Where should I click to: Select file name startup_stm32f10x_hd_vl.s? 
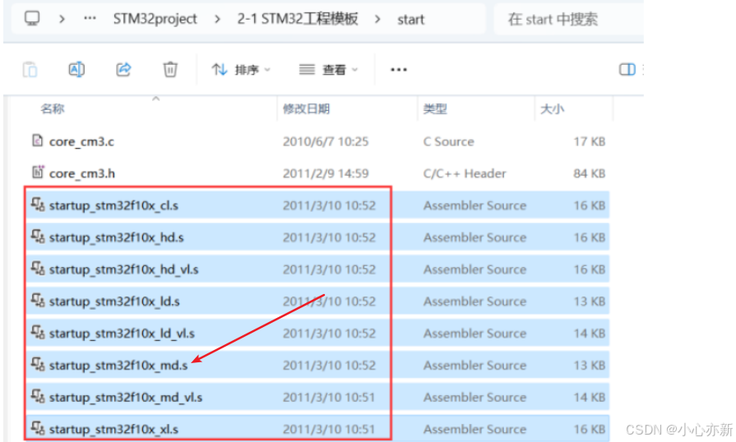[124, 269]
